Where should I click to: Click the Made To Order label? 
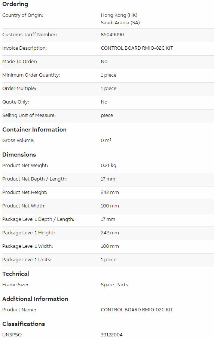pos(20,61)
